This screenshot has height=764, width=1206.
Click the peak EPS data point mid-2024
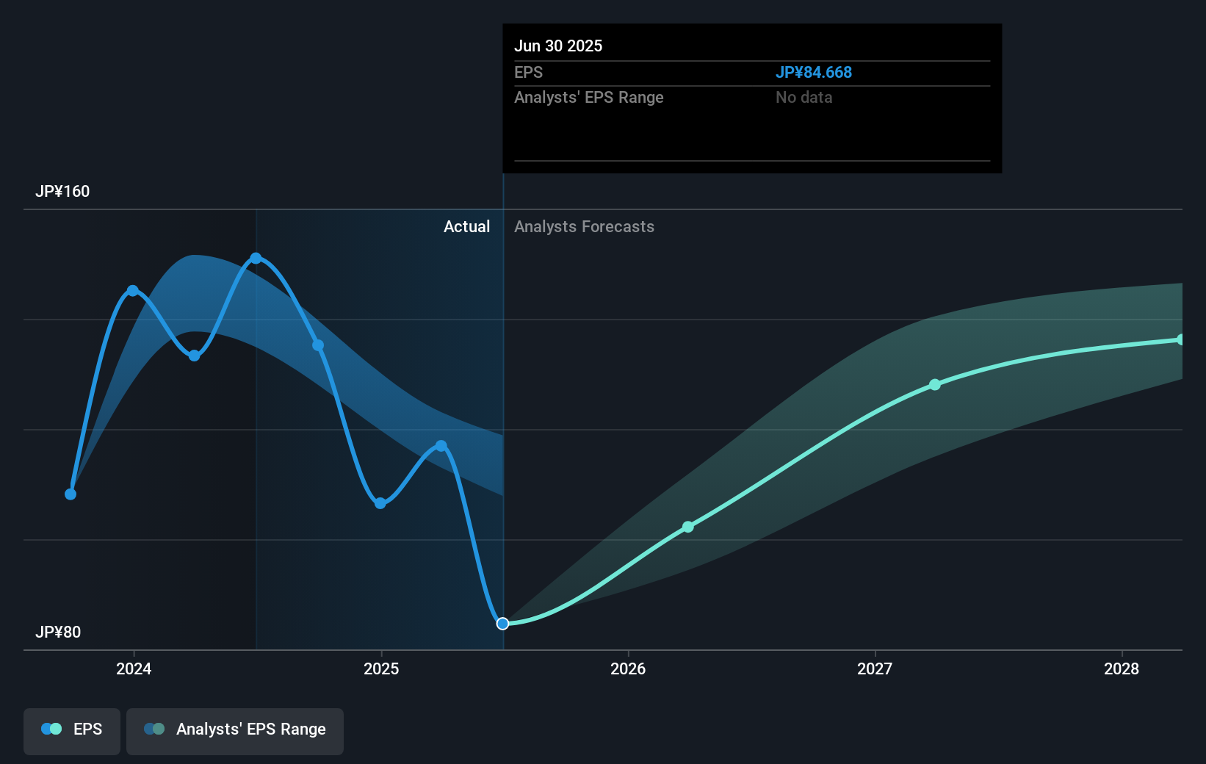pos(256,258)
